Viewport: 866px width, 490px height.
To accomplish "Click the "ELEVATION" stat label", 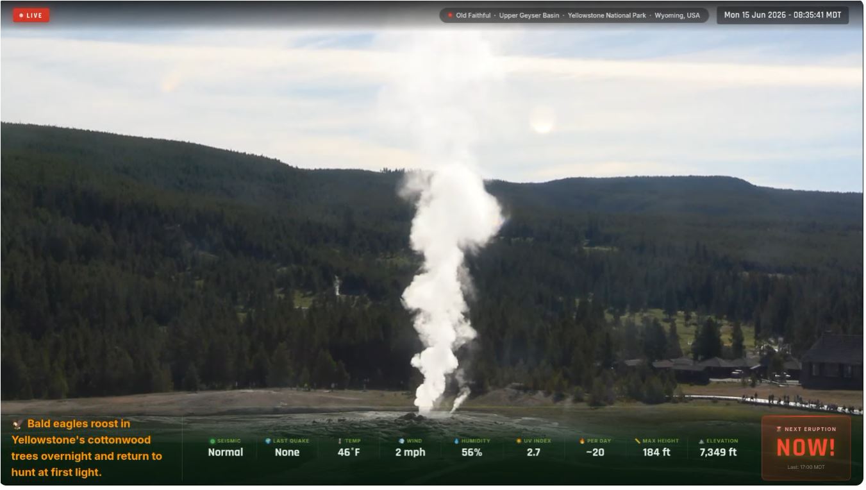I will [722, 441].
